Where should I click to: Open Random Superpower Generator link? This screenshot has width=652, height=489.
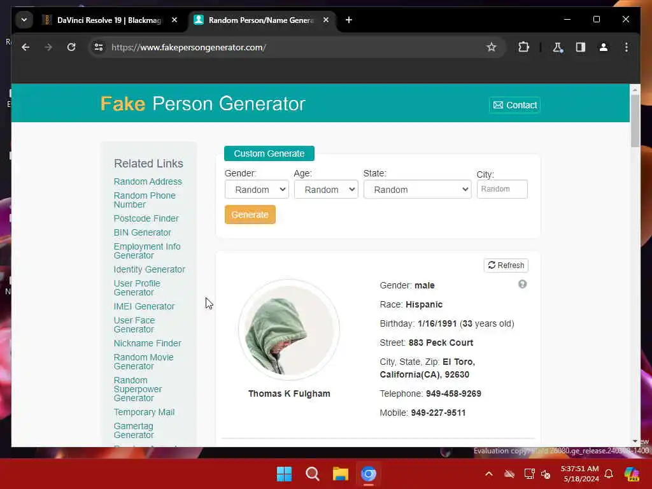tap(138, 389)
